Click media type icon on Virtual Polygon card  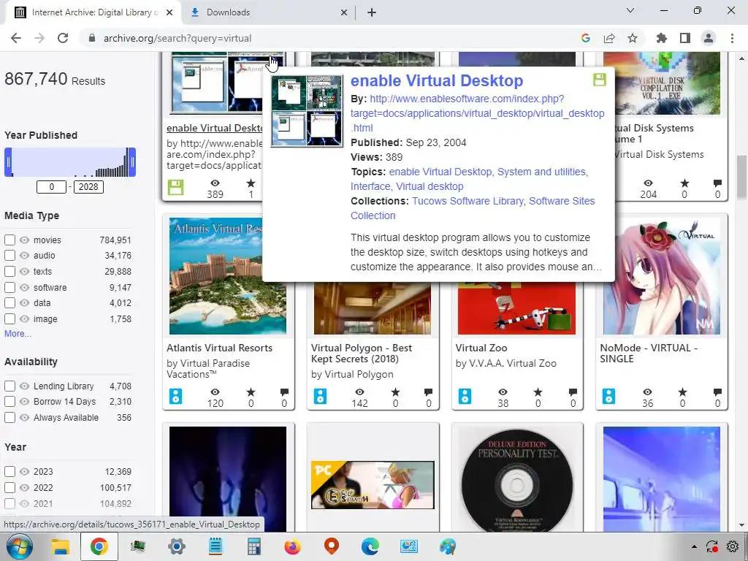(320, 396)
